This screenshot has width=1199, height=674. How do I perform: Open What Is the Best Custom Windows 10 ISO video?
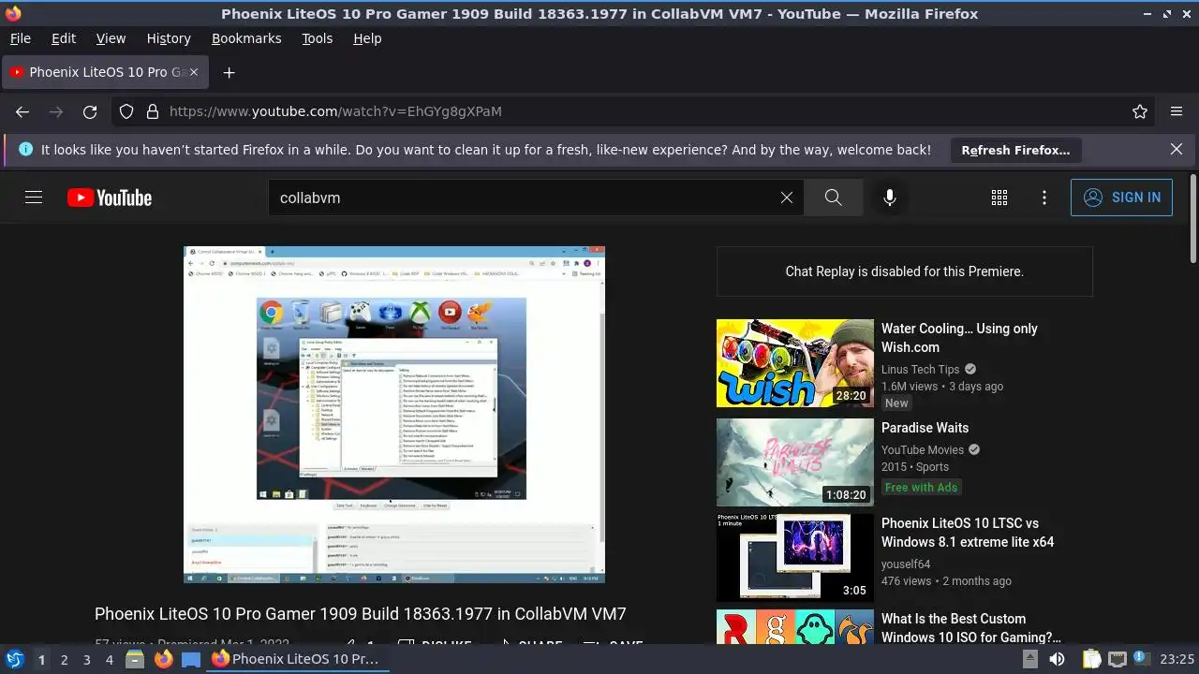[x=971, y=628]
